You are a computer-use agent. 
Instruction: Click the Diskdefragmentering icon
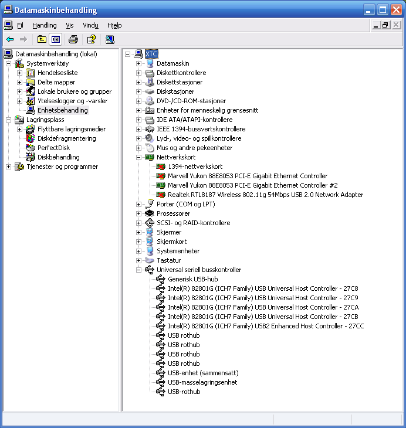31,138
